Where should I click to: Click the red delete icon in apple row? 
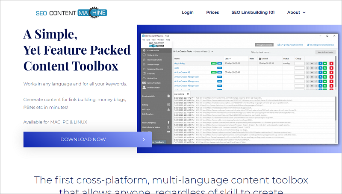(331, 68)
